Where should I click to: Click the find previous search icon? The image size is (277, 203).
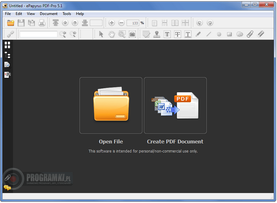(x=63, y=34)
